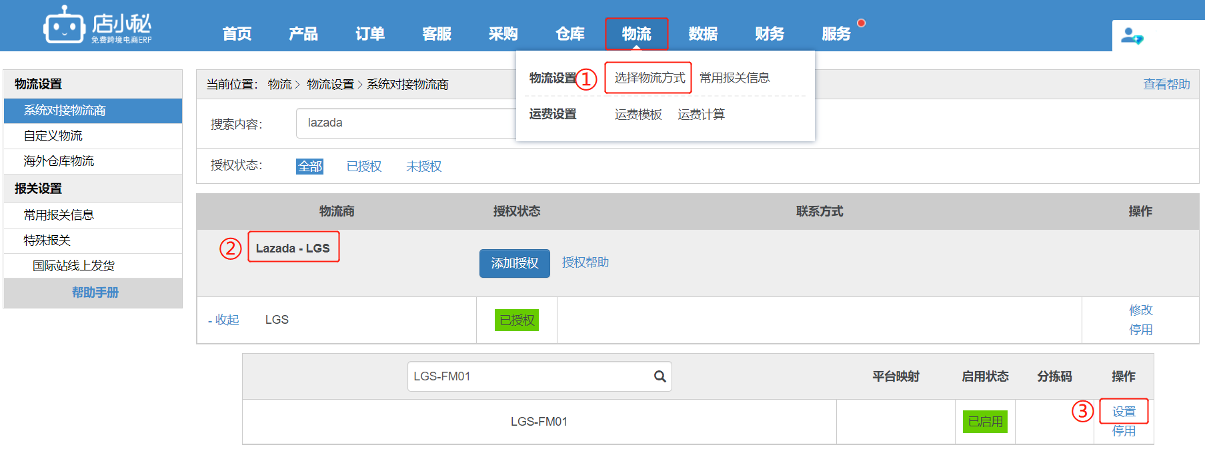This screenshot has width=1205, height=451.
Task: Click breadcrumb 物流
Action: (280, 85)
